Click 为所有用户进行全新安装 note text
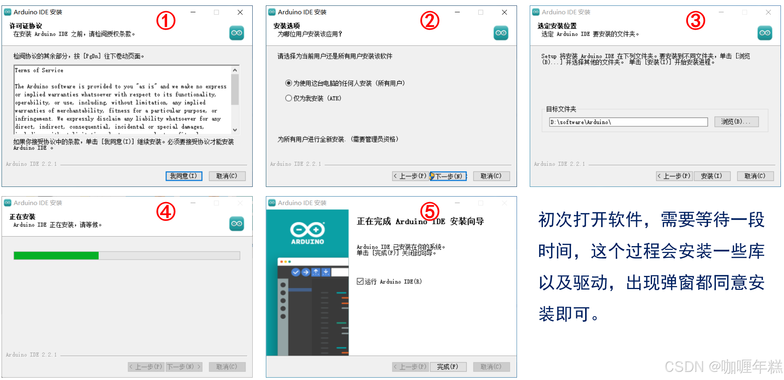 coord(338,139)
